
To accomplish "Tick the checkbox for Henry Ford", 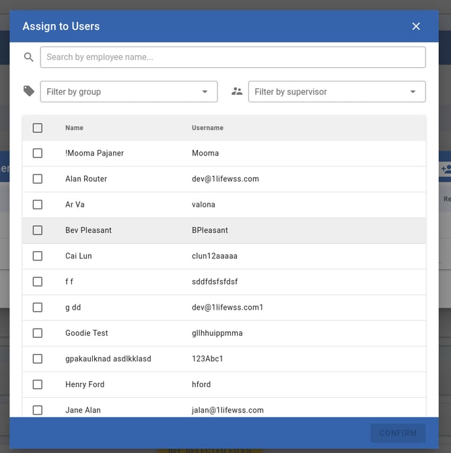I will tap(38, 384).
